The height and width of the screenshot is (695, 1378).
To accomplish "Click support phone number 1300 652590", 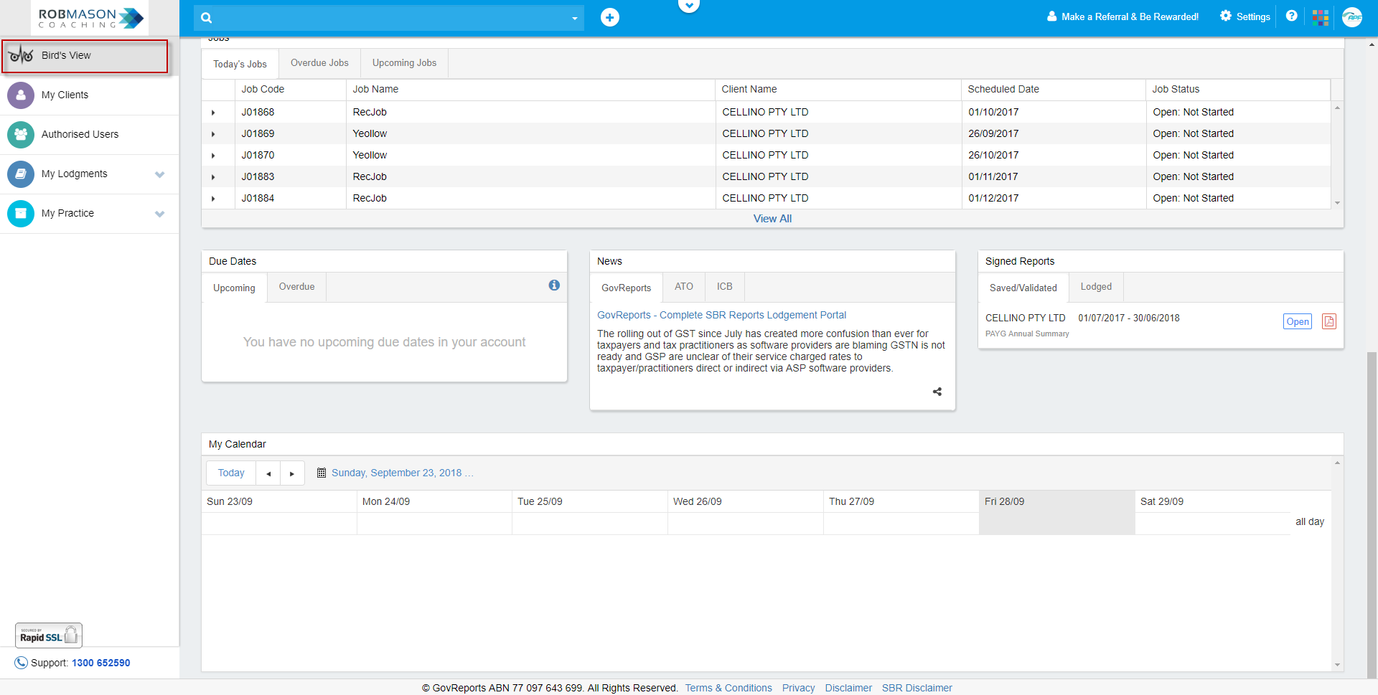I will pyautogui.click(x=101, y=663).
